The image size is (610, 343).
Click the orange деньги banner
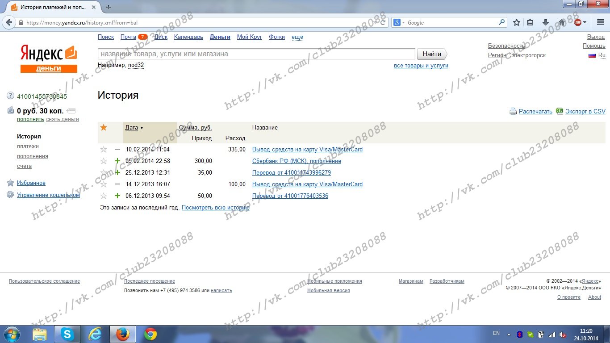click(x=49, y=68)
